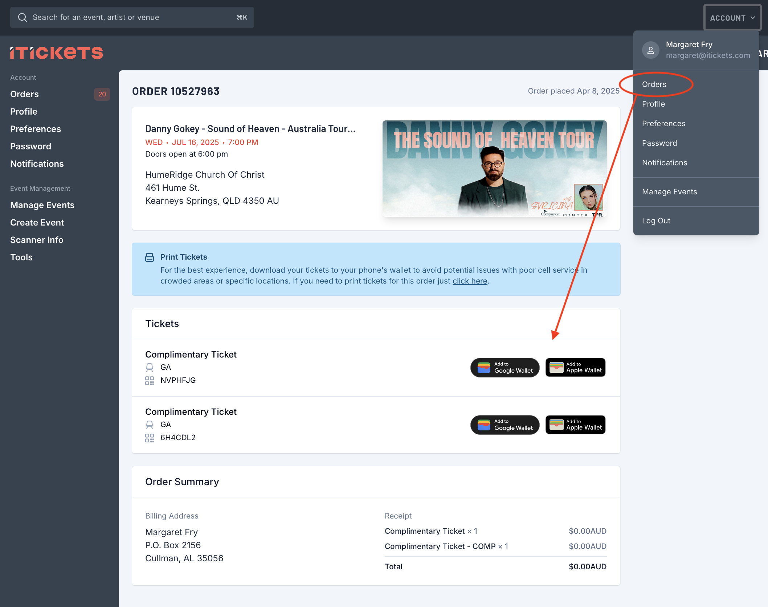Go to Preferences in the left sidebar

pyautogui.click(x=36, y=129)
